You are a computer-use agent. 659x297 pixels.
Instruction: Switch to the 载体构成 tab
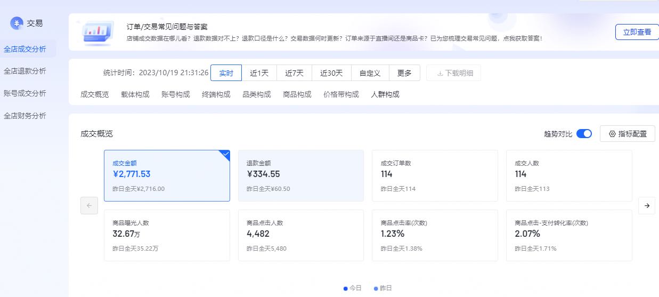pos(135,94)
